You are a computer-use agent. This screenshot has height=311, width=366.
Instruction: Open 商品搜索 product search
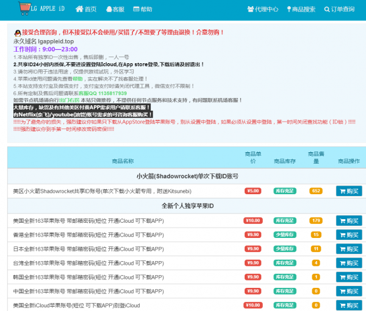tap(301, 9)
